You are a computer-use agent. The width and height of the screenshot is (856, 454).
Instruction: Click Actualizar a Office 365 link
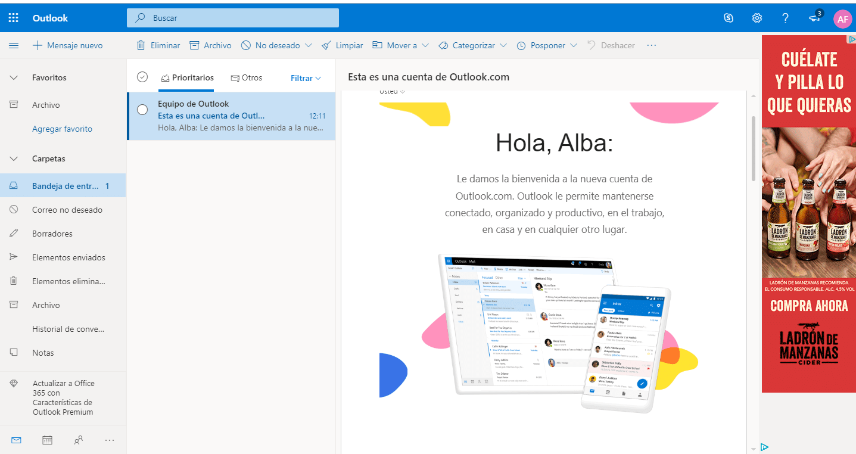coord(63,397)
